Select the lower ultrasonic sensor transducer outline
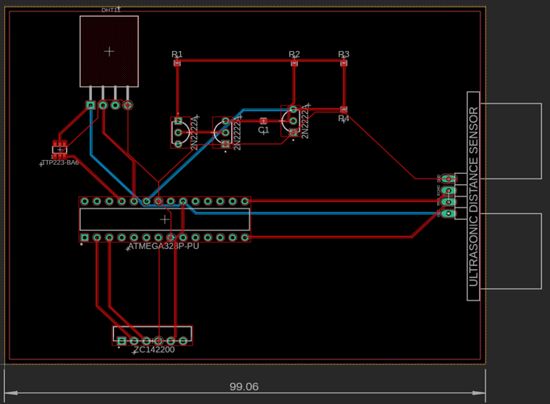Image resolution: width=550 pixels, height=404 pixels. pos(510,250)
